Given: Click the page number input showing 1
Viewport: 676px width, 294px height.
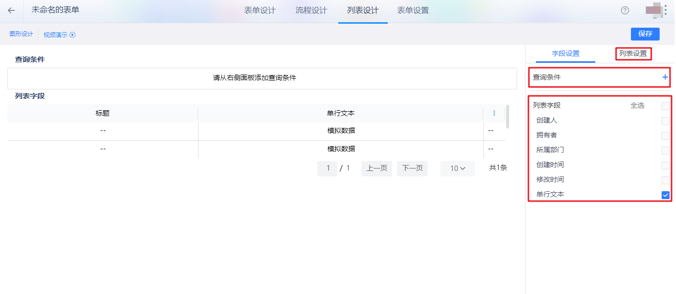Looking at the screenshot, I should click(327, 168).
